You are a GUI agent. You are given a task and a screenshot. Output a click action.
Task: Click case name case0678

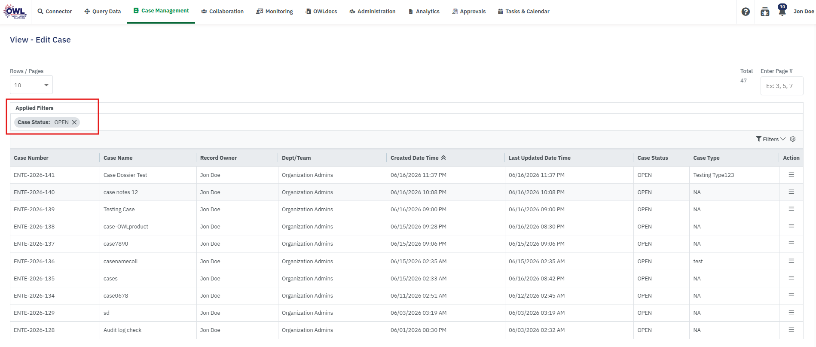click(x=116, y=296)
